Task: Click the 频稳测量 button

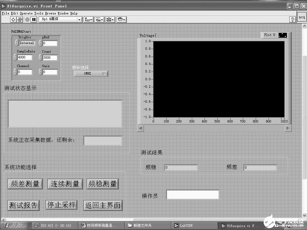Action: tap(103, 184)
